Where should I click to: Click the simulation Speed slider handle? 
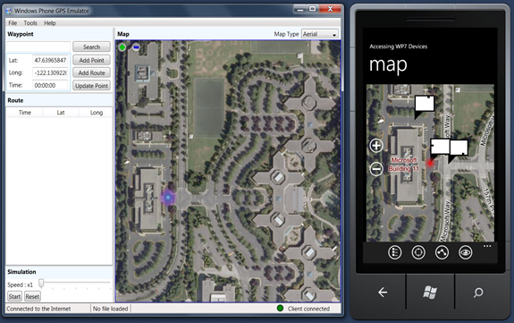point(41,284)
